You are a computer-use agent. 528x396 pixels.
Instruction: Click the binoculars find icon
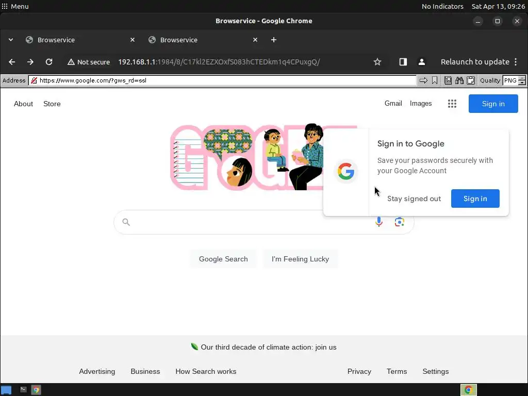coord(459,80)
